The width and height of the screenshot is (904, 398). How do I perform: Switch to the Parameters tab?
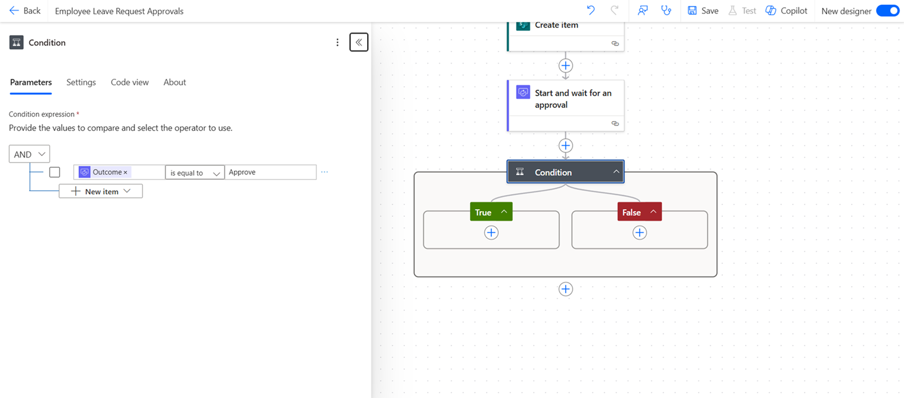pyautogui.click(x=31, y=82)
